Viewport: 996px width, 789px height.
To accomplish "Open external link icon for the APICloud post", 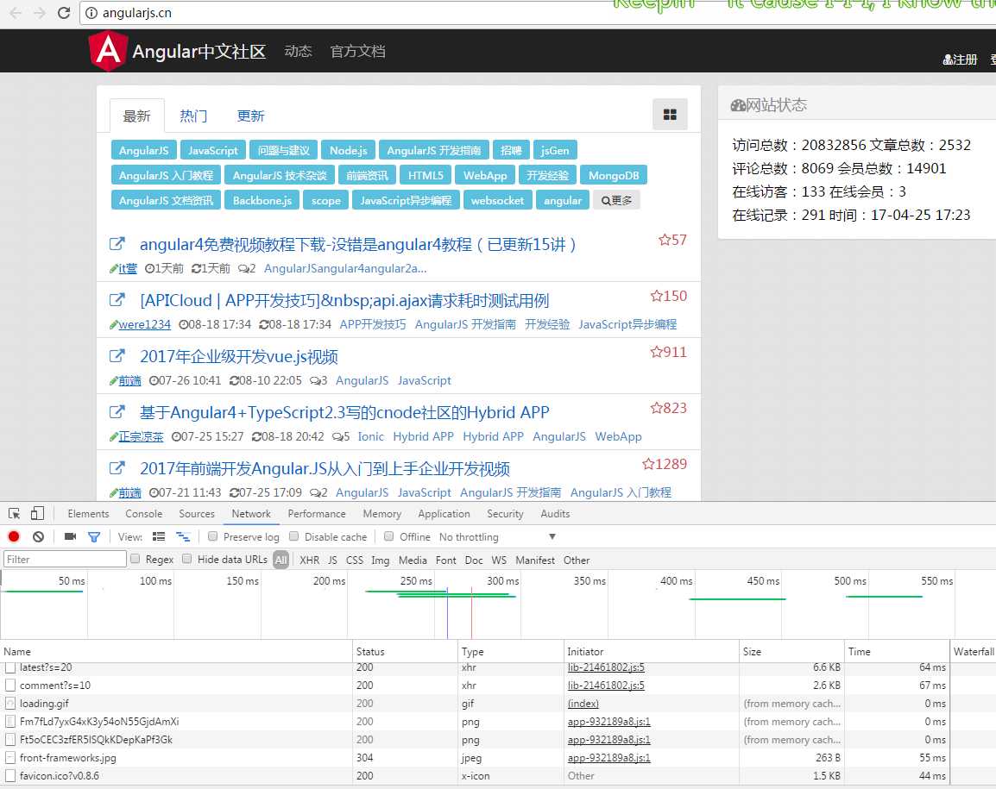I will point(117,299).
